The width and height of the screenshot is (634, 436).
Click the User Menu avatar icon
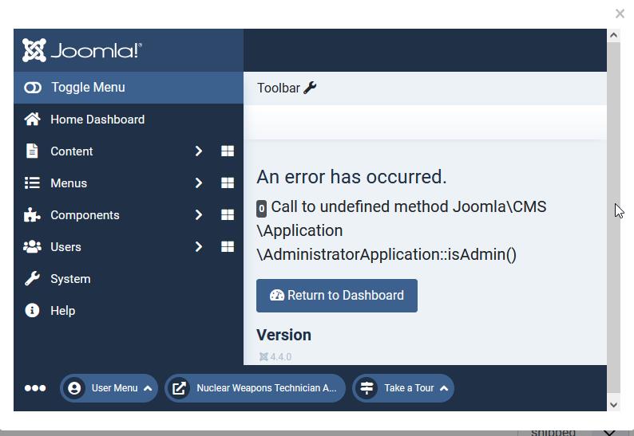coord(74,388)
